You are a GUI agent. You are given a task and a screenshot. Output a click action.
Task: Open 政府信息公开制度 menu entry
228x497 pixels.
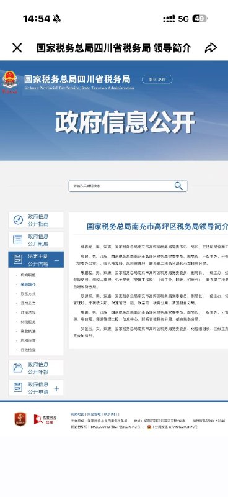tap(36, 240)
